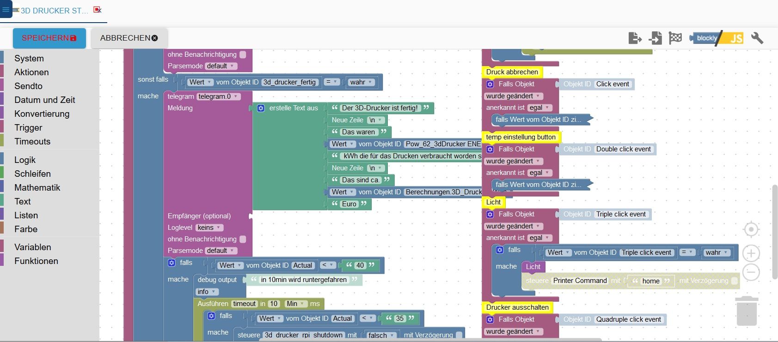Open the Funktionen category
Viewport: 778px width, 342px height.
(x=36, y=261)
